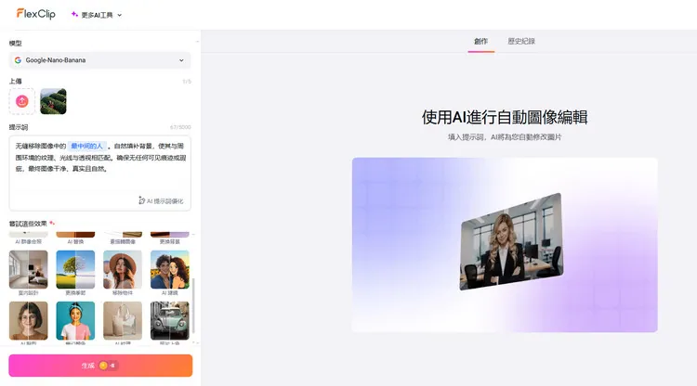Viewport: 697px width, 386px height.
Task: Click the pink upload image button
Action: tap(21, 101)
